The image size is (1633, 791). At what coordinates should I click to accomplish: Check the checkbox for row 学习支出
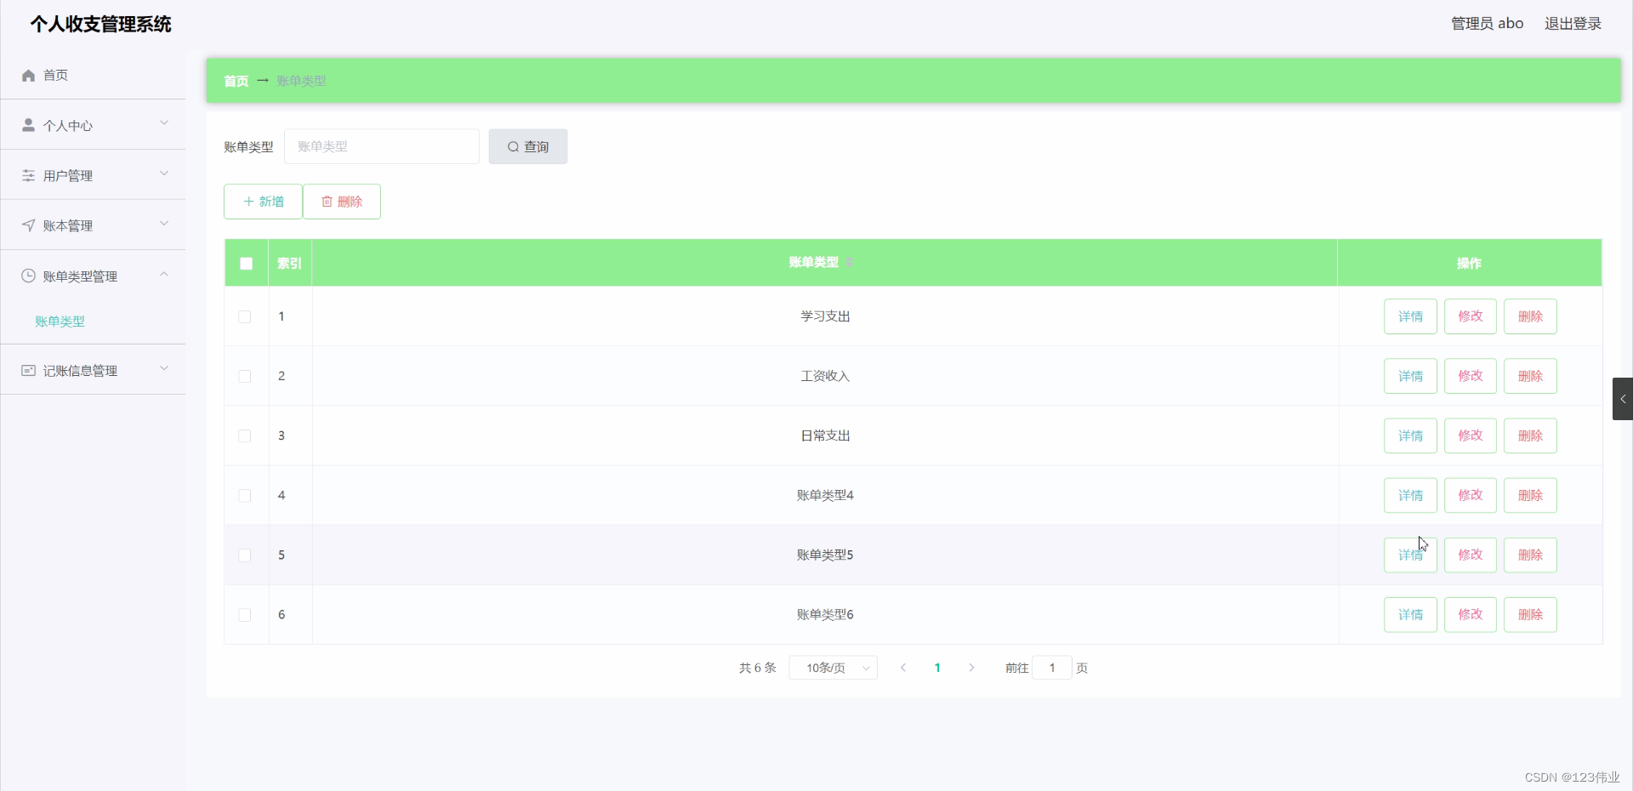click(x=244, y=316)
